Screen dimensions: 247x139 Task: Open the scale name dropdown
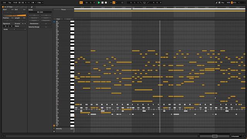point(21,29)
